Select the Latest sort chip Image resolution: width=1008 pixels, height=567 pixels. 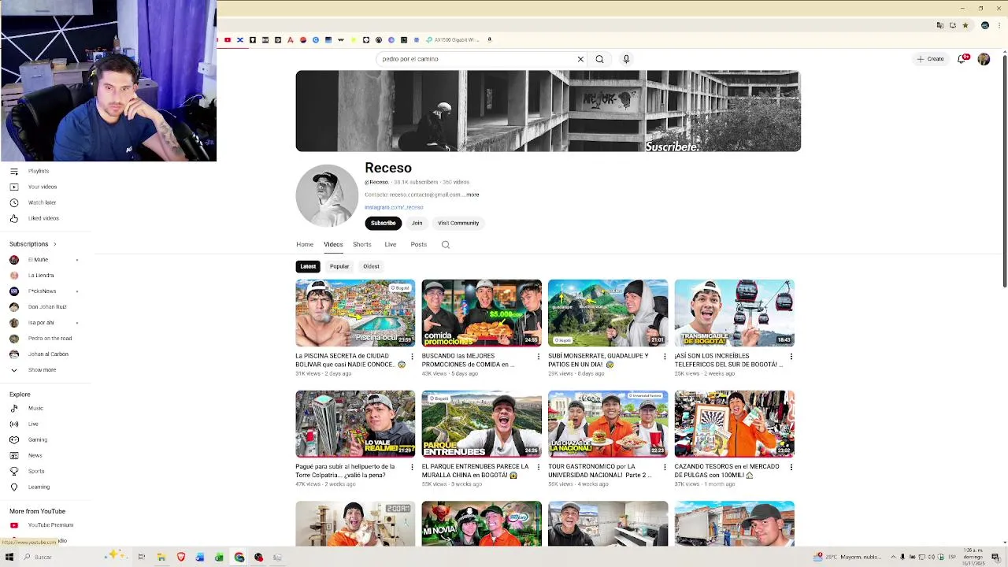pyautogui.click(x=308, y=266)
